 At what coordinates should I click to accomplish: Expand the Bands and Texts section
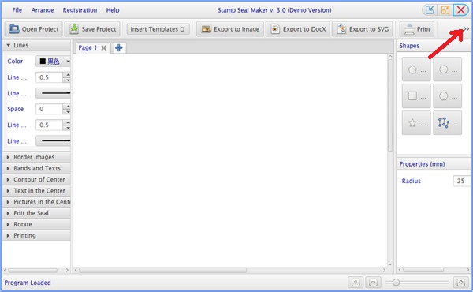pos(36,168)
